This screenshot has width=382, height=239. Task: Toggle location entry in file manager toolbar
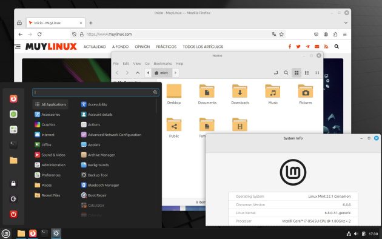(x=276, y=73)
